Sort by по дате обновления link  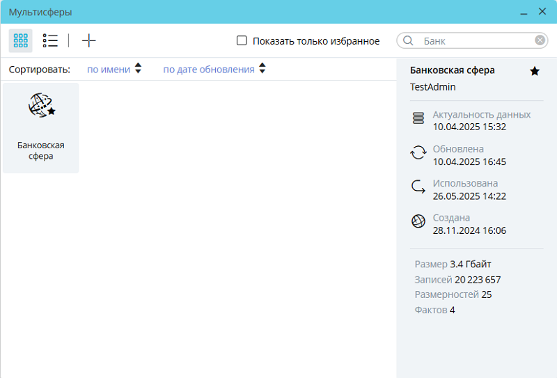pyautogui.click(x=208, y=70)
